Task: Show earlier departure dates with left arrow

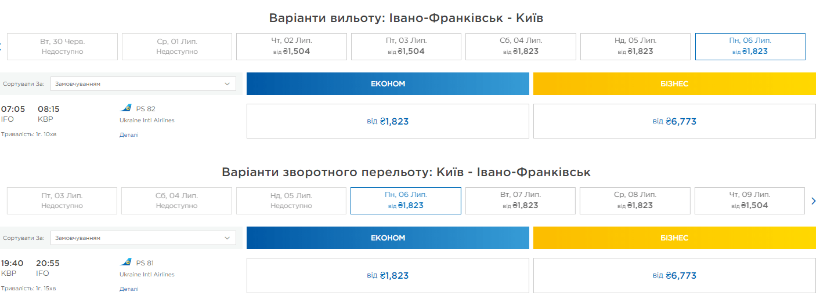Action: tap(2, 47)
